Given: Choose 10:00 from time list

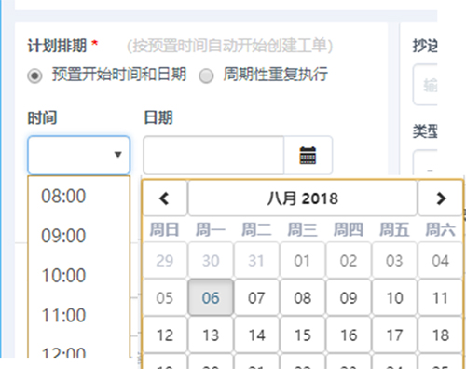Looking at the screenshot, I should click(63, 275).
